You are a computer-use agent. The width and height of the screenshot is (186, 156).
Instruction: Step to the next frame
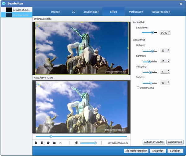pyautogui.click(x=60, y=143)
